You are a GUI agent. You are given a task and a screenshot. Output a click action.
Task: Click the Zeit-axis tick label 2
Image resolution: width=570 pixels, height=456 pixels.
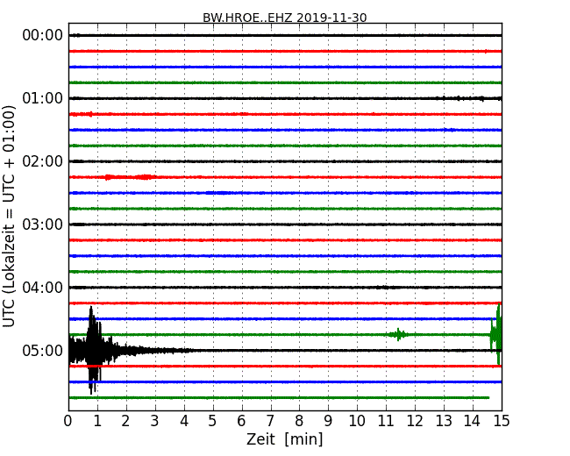125,421
